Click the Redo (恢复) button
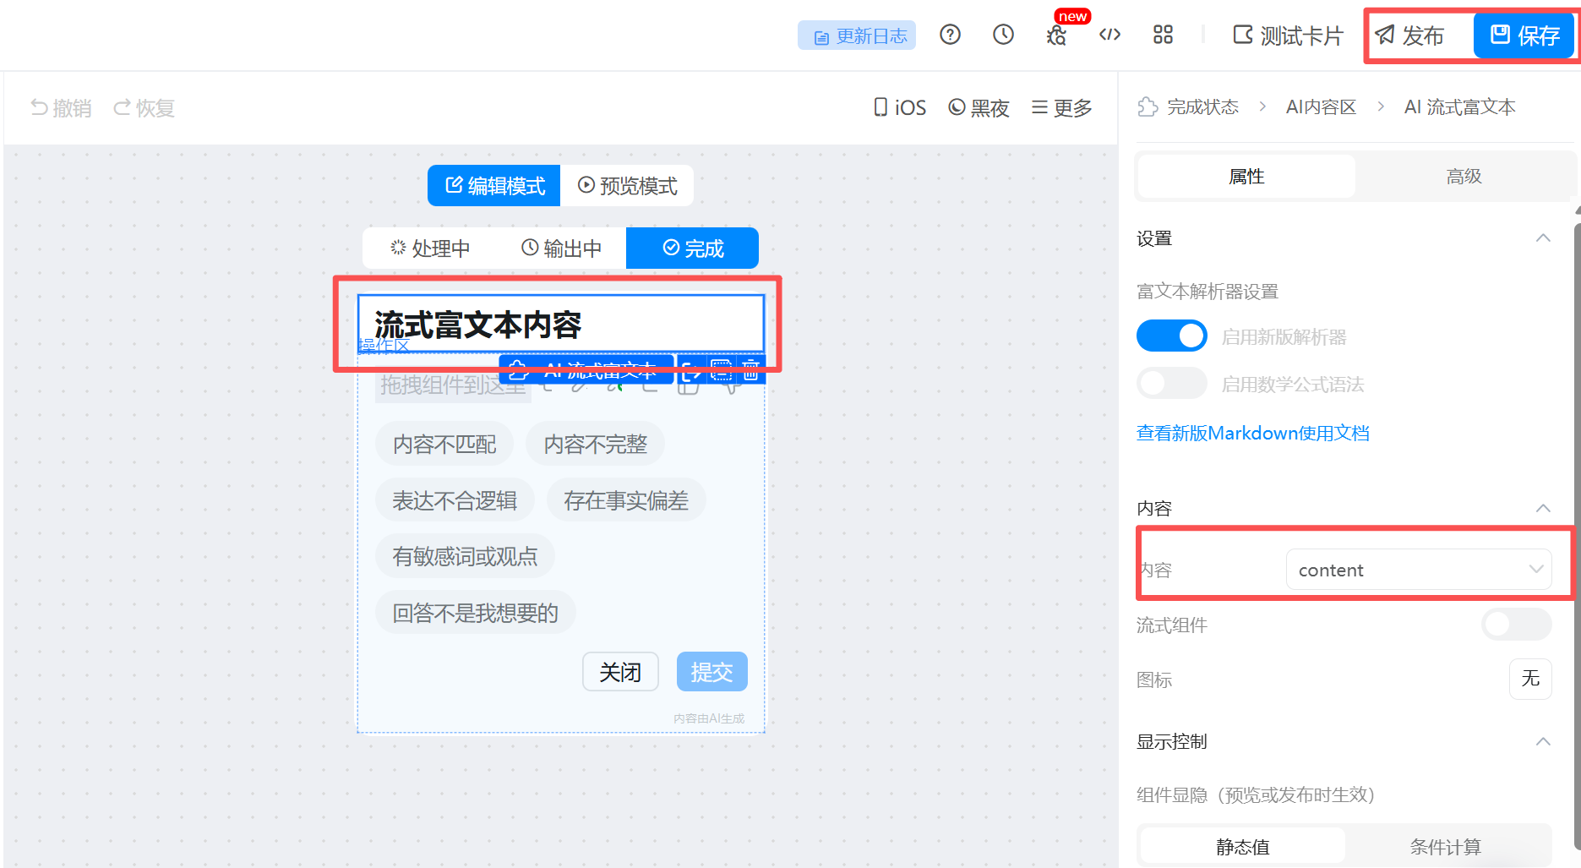This screenshot has width=1581, height=868. click(x=144, y=108)
